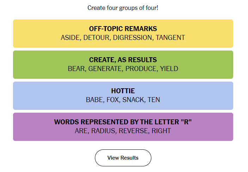Image resolution: width=248 pixels, height=172 pixels.
Task: Select the word GENERATE
Action: point(105,69)
